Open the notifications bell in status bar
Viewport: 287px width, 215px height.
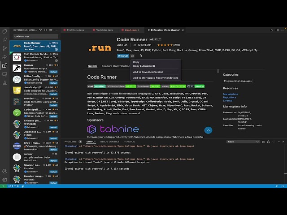283,186
